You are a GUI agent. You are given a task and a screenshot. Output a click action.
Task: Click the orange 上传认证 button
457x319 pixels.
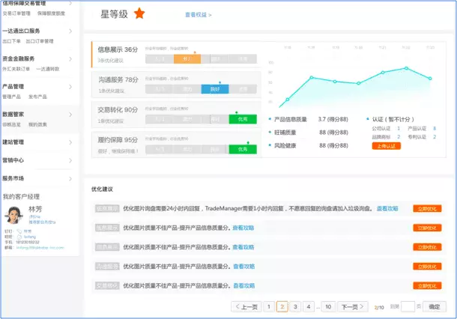(386, 146)
